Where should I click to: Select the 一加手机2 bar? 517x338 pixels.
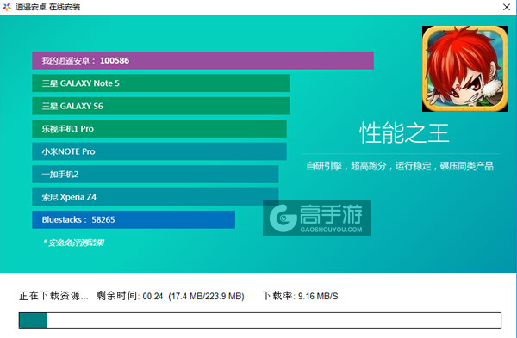click(155, 174)
